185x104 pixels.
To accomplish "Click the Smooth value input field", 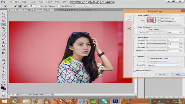I will tap(173, 40).
